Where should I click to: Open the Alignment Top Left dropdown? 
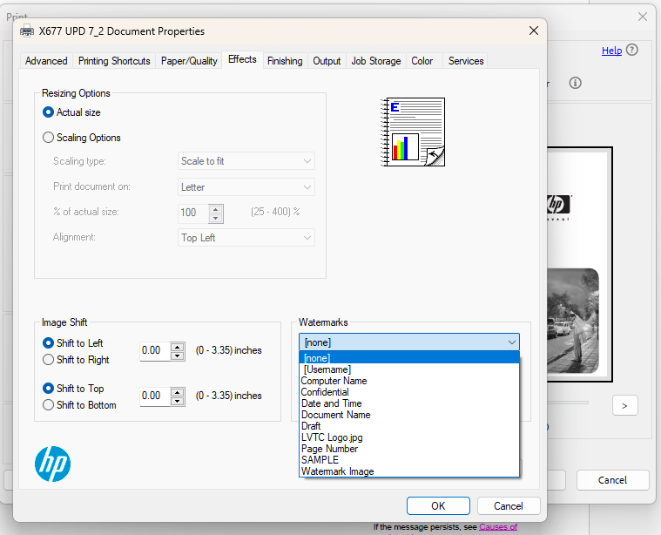pyautogui.click(x=246, y=238)
